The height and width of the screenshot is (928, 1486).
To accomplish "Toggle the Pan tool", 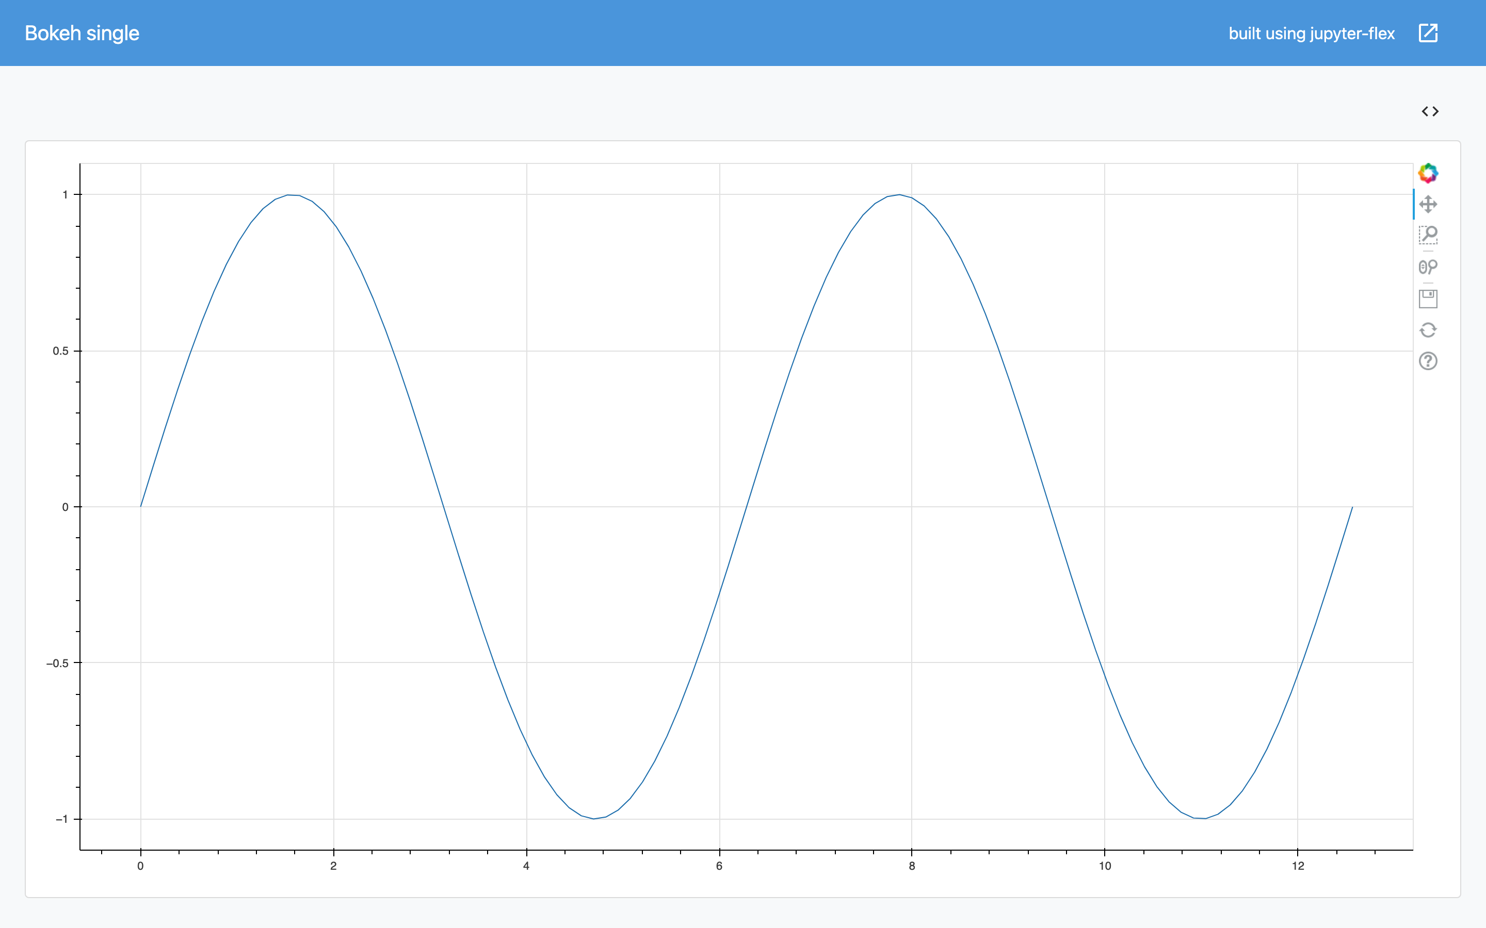I will (1428, 204).
